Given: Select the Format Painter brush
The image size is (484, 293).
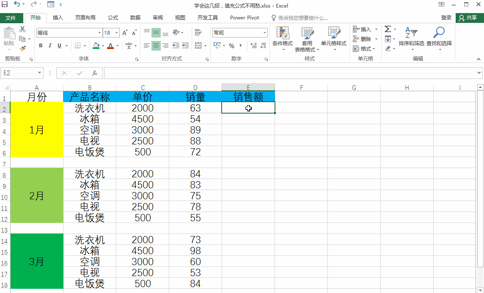Looking at the screenshot, I should [x=22, y=49].
